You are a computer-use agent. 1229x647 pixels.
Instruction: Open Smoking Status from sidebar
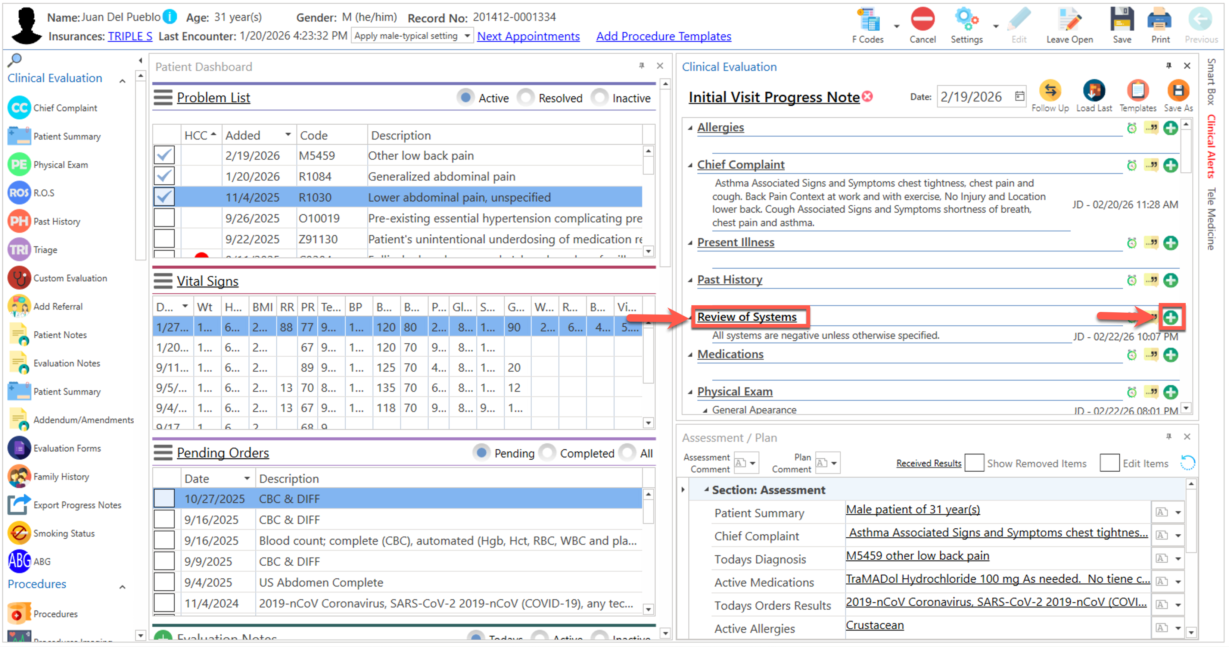tap(63, 533)
